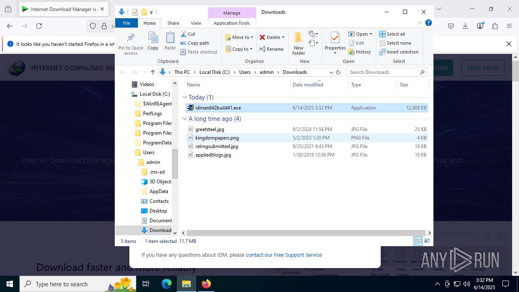
Task: Open address bar previous locations dropdown
Action: click(x=331, y=72)
